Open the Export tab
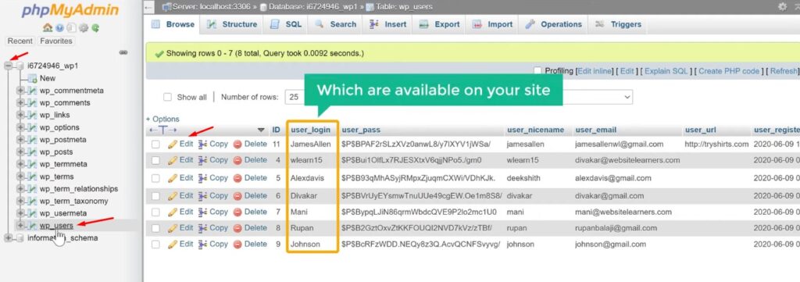The height and width of the screenshot is (282, 800). [x=439, y=24]
